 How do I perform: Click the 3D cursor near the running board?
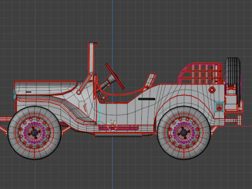(112, 126)
